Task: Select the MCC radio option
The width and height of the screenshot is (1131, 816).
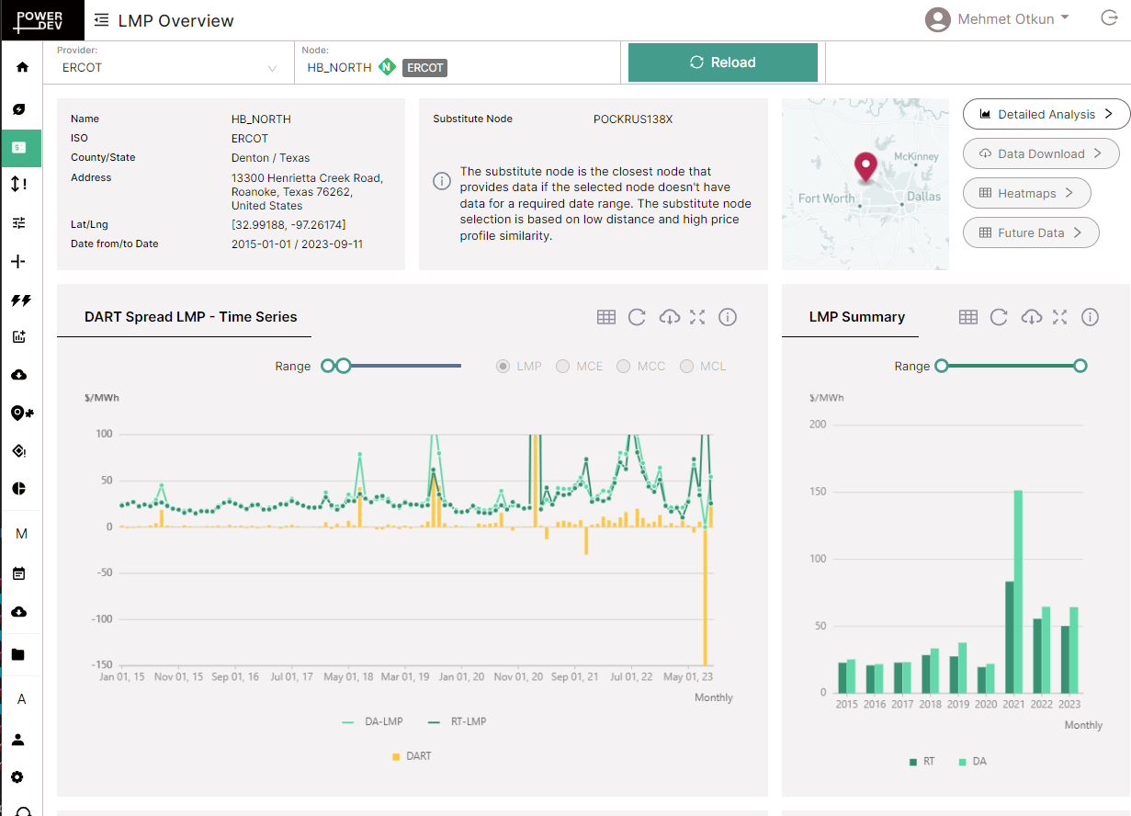Action: pyautogui.click(x=623, y=366)
